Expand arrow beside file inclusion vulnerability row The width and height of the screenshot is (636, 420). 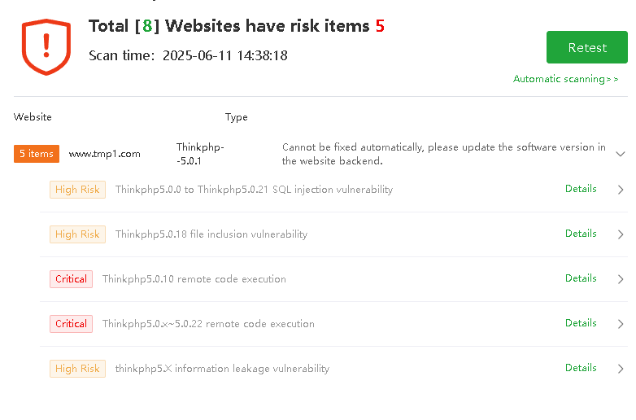(x=621, y=234)
